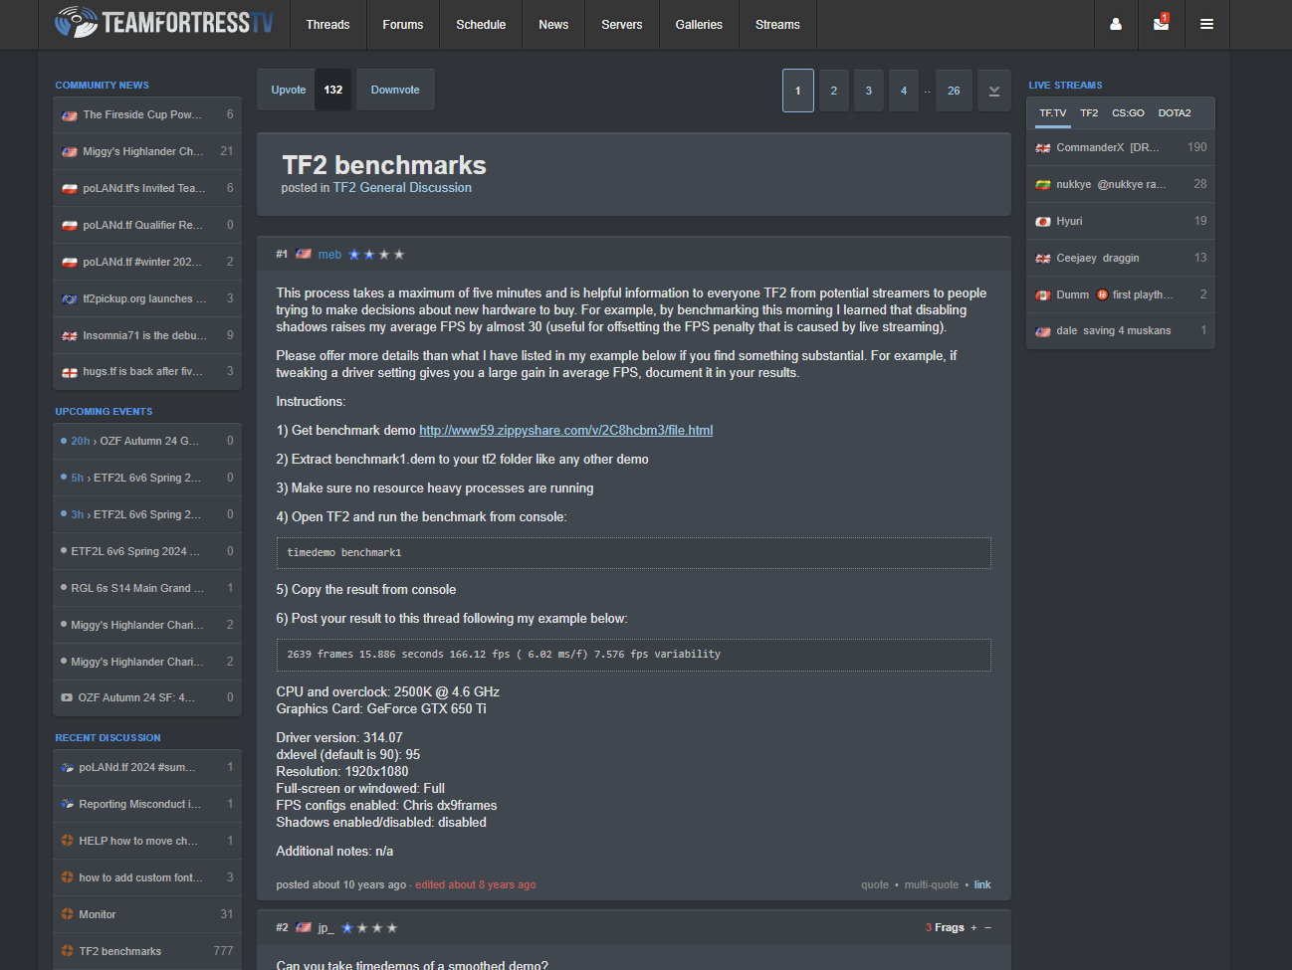The width and height of the screenshot is (1292, 970).
Task: Click the 3 Frags count on post #2
Action: tap(945, 927)
